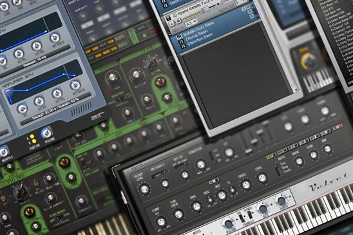Viewport: 353px width, 235px height.
Task: Toggle the Part On B LED
Action: (x=34, y=141)
